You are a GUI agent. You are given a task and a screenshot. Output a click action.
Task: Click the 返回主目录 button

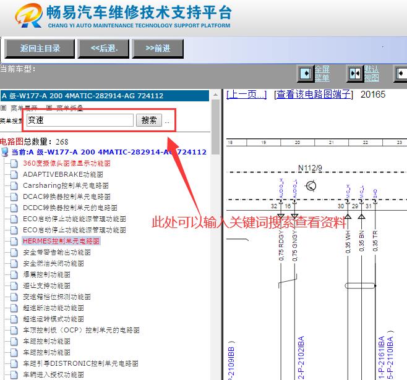[x=40, y=48]
